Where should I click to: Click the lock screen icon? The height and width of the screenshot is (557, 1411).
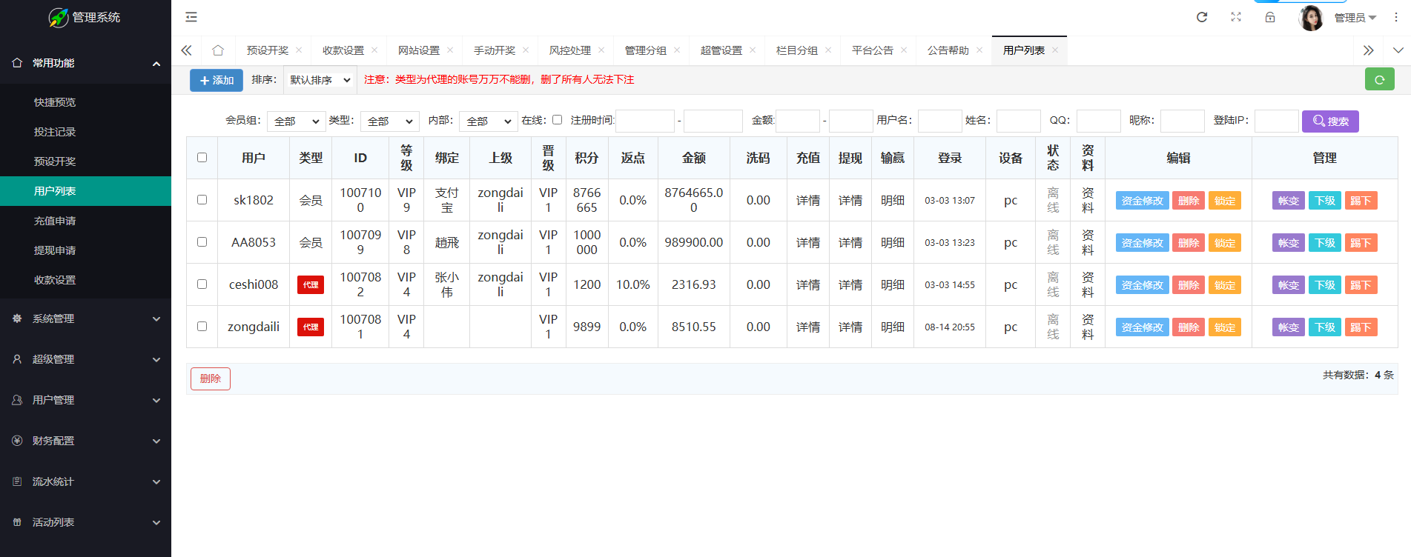pyautogui.click(x=1270, y=17)
